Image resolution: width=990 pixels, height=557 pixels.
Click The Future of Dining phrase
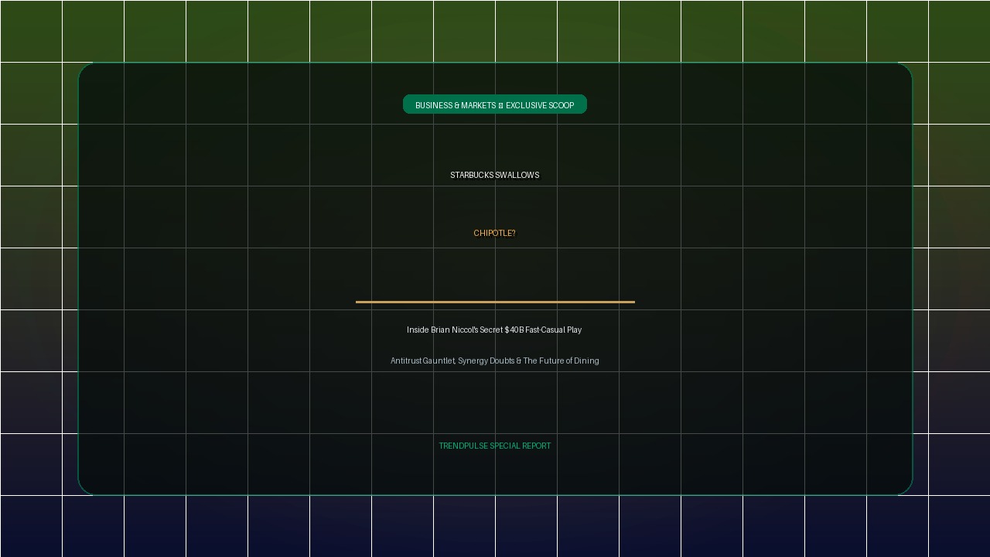tap(562, 361)
